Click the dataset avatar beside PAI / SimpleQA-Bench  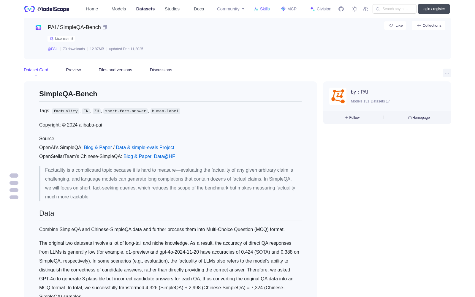(38, 27)
